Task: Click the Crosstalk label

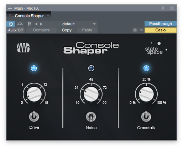Action: click(x=146, y=128)
